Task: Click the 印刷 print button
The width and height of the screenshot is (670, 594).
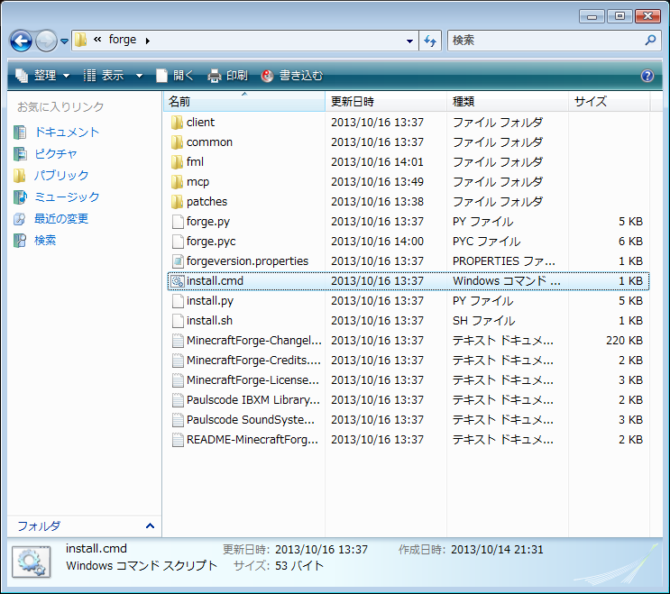Action: tap(228, 76)
